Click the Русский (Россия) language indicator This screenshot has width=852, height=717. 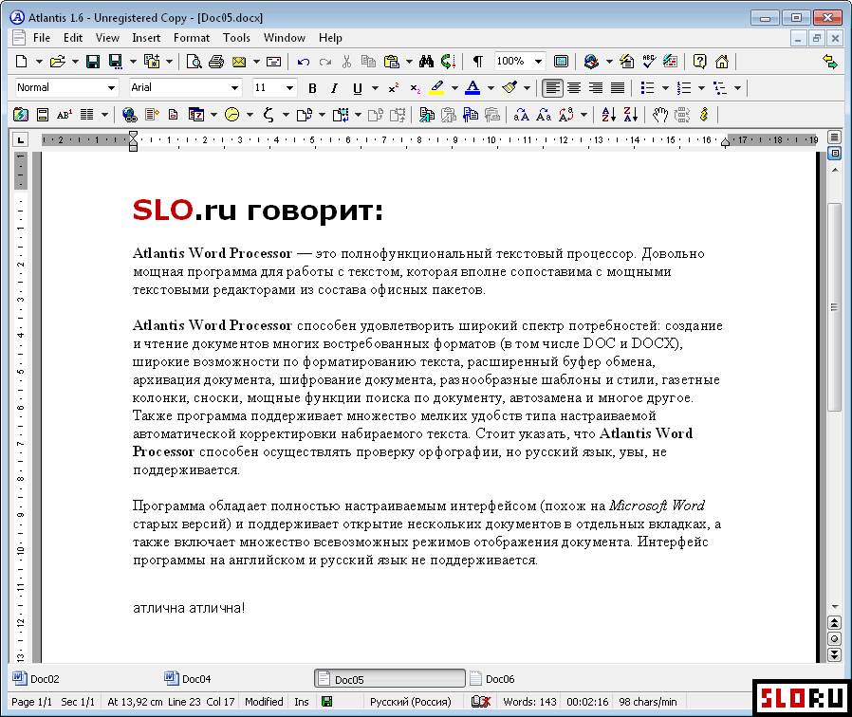point(410,702)
